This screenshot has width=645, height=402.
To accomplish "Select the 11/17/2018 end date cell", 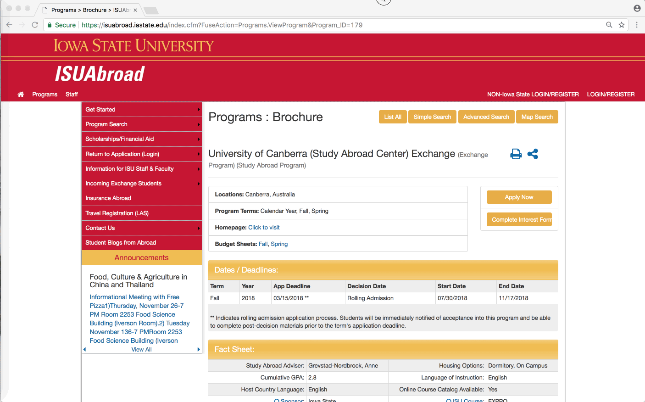I will click(x=527, y=298).
